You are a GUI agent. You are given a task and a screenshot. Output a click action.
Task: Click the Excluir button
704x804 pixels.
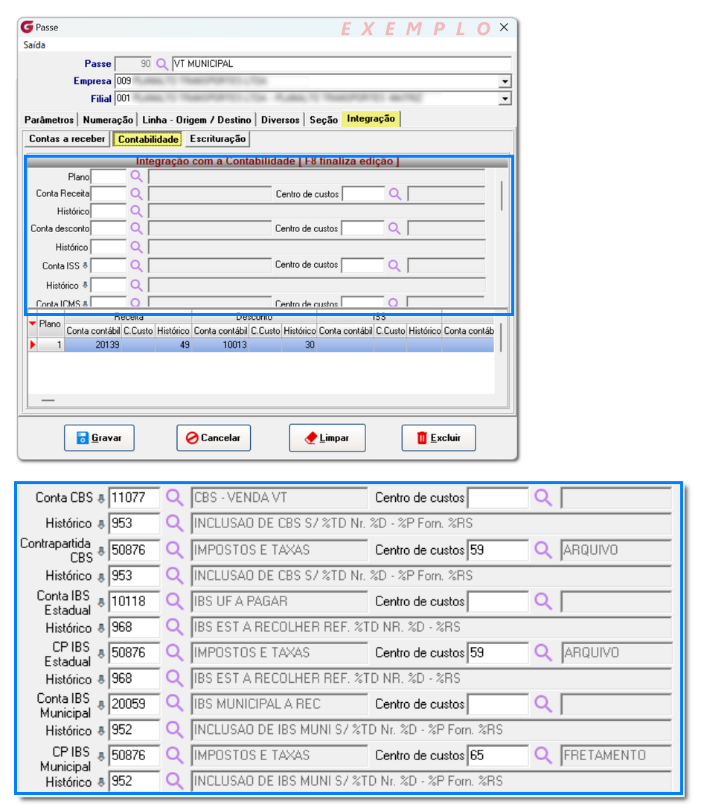tap(439, 438)
